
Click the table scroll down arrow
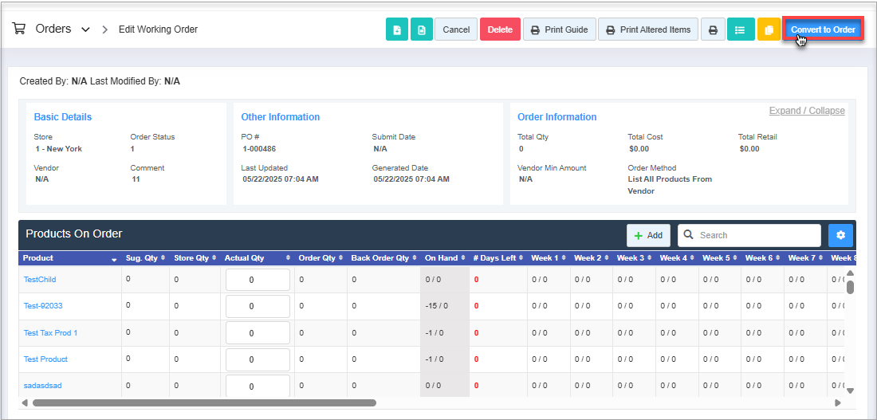850,391
